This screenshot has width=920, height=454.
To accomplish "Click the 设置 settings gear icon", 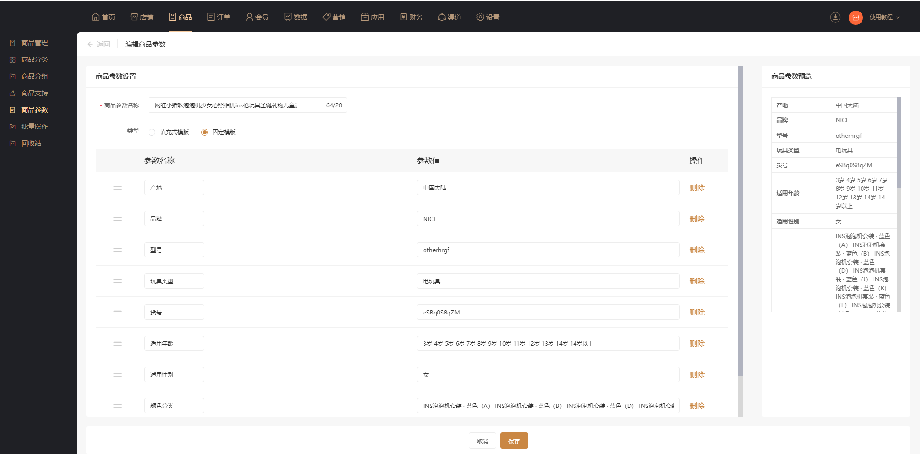I will 480,17.
